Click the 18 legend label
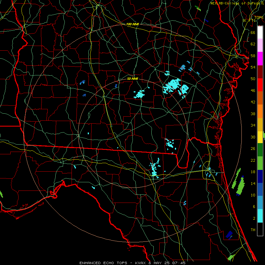This screenshot has width=265, height=265. click(253, 172)
